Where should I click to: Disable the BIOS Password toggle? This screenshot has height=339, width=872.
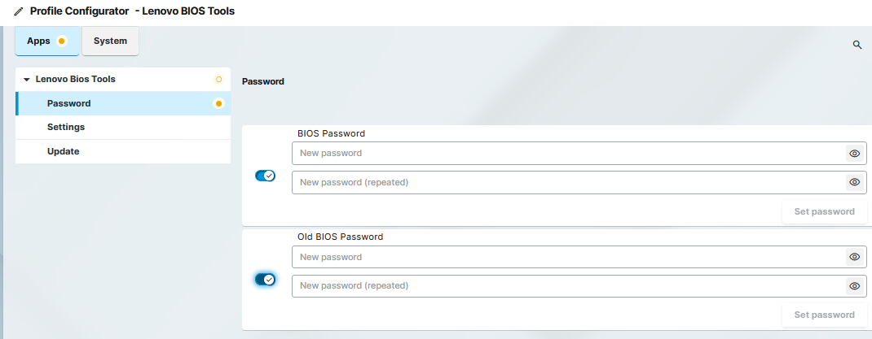pos(266,176)
